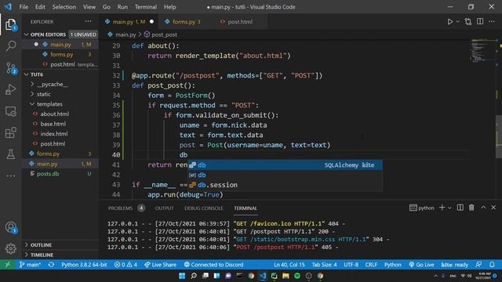
Task: Show additional views ellipsis in activity bar
Action: point(10,175)
